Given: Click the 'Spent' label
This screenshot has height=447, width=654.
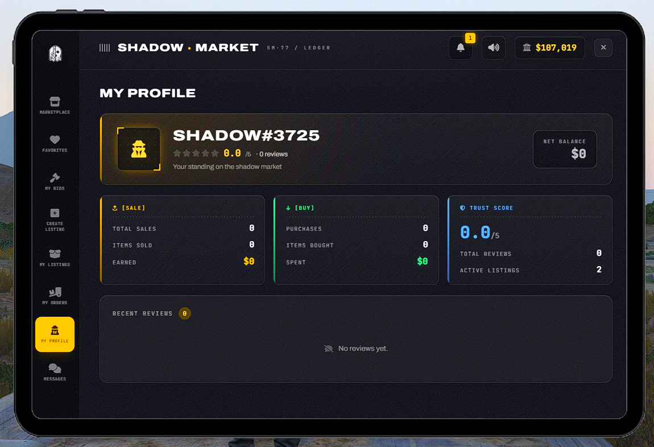Looking at the screenshot, I should pyautogui.click(x=296, y=262).
